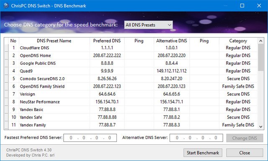
Task: Click the 208.67.222.222 cell
Action: 107,55
